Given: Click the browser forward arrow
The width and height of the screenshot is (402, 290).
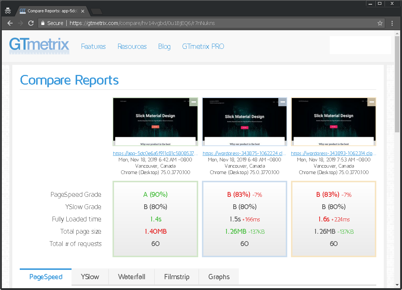Looking at the screenshot, I should point(20,23).
